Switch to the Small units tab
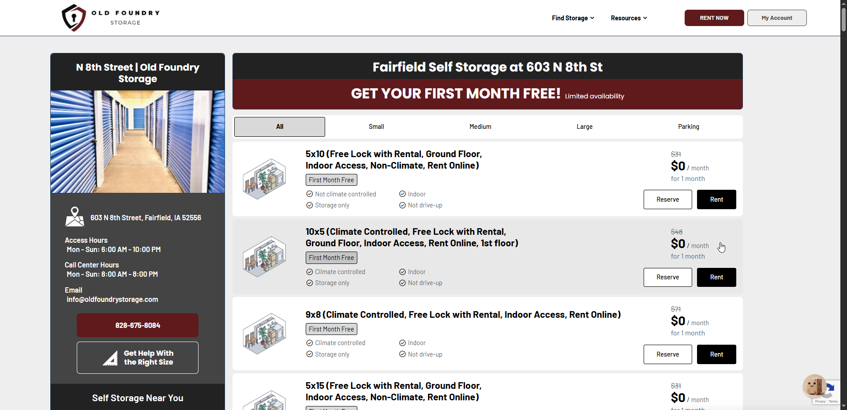The height and width of the screenshot is (410, 847). 376,127
